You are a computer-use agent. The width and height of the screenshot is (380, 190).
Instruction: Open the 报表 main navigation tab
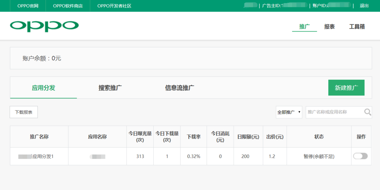point(329,27)
